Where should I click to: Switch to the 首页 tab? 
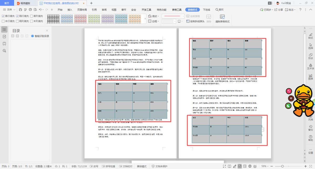[7, 3]
